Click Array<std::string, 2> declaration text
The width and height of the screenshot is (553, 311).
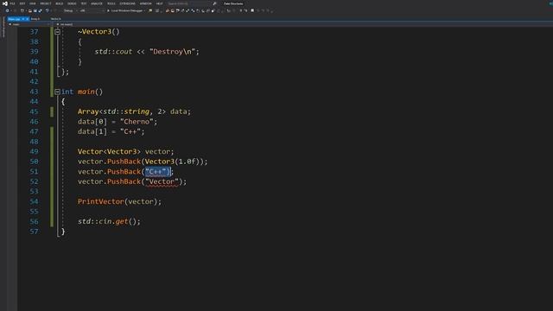coord(134,111)
